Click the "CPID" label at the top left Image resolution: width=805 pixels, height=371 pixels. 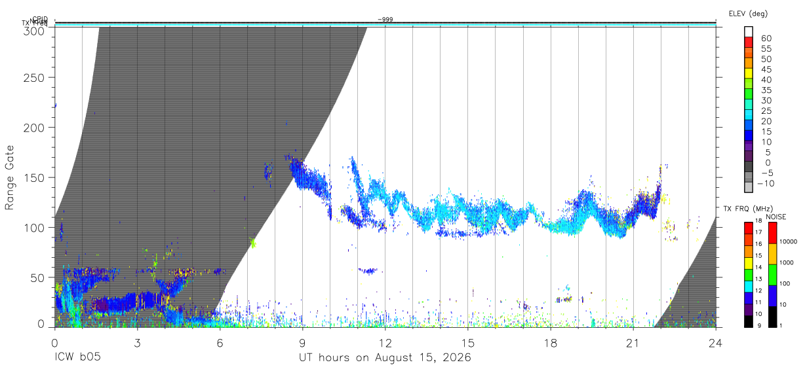click(x=39, y=19)
